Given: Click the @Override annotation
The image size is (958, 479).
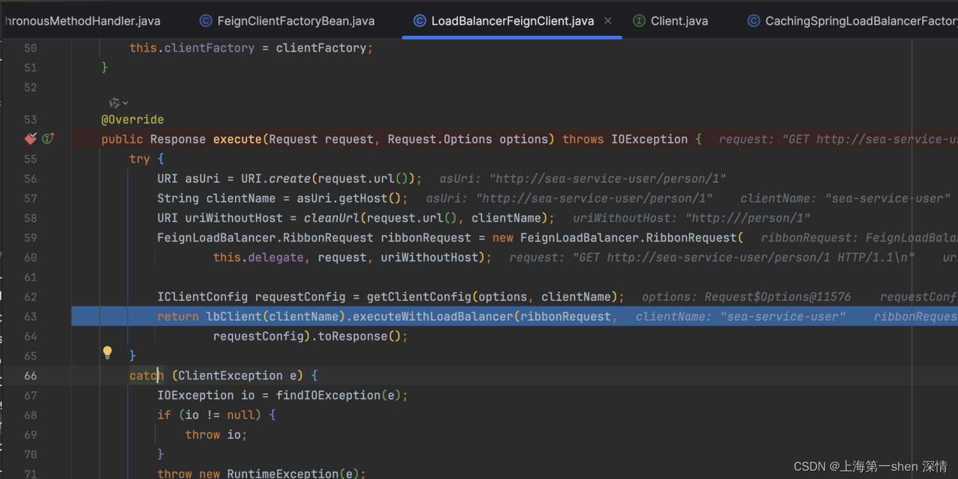Looking at the screenshot, I should click(132, 119).
